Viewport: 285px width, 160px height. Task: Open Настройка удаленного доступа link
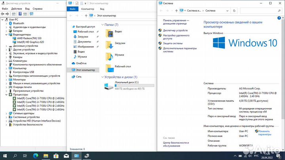tap(176, 37)
